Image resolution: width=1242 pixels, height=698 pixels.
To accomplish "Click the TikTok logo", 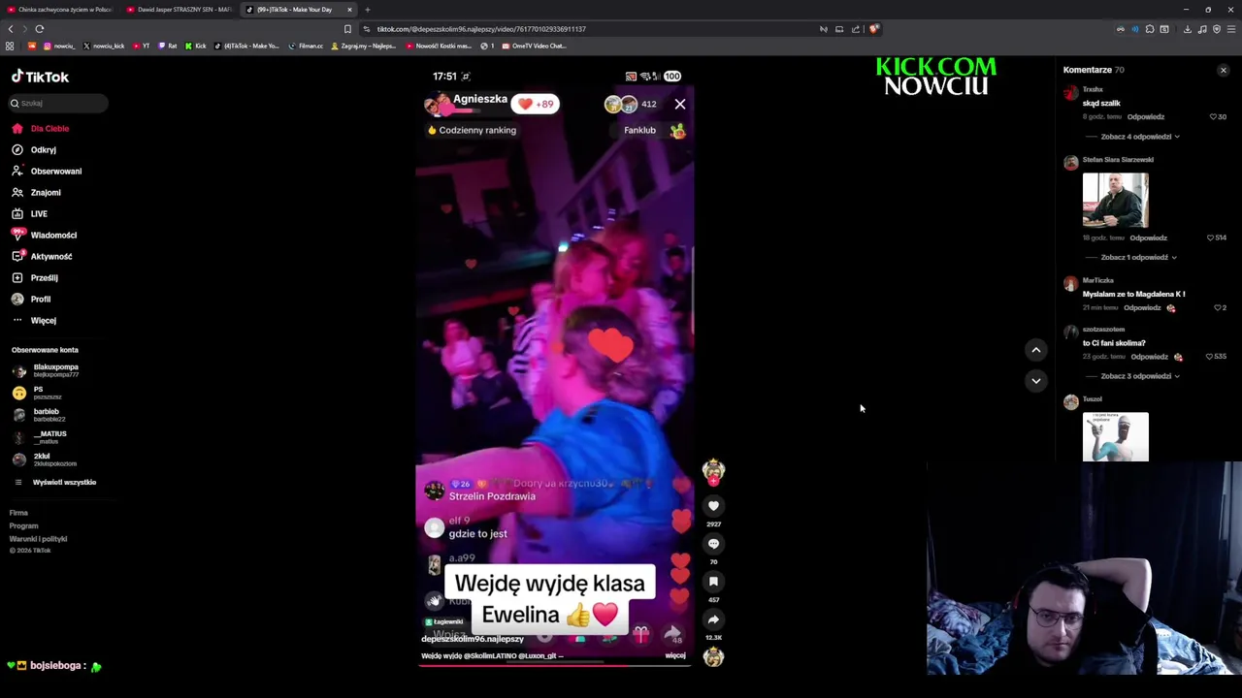I will point(40,77).
